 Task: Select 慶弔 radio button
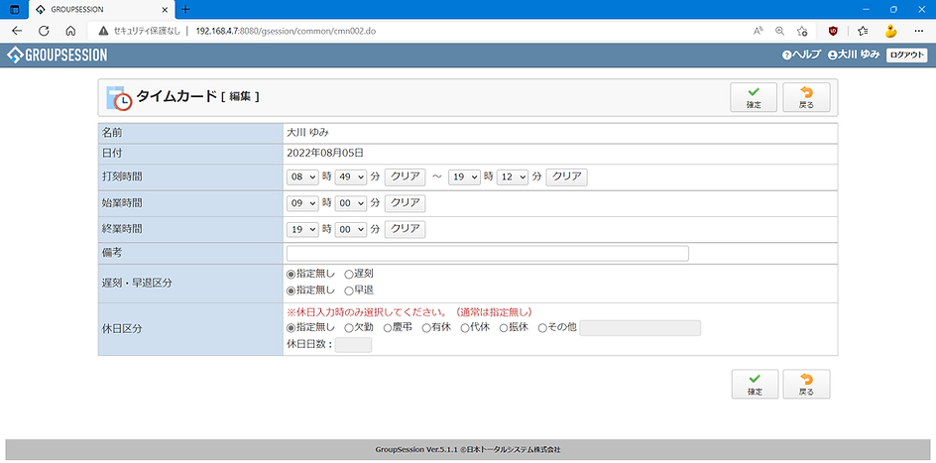pos(388,328)
